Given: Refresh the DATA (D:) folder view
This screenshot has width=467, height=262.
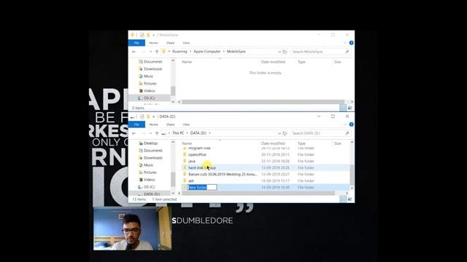Looking at the screenshot, I should (285, 133).
